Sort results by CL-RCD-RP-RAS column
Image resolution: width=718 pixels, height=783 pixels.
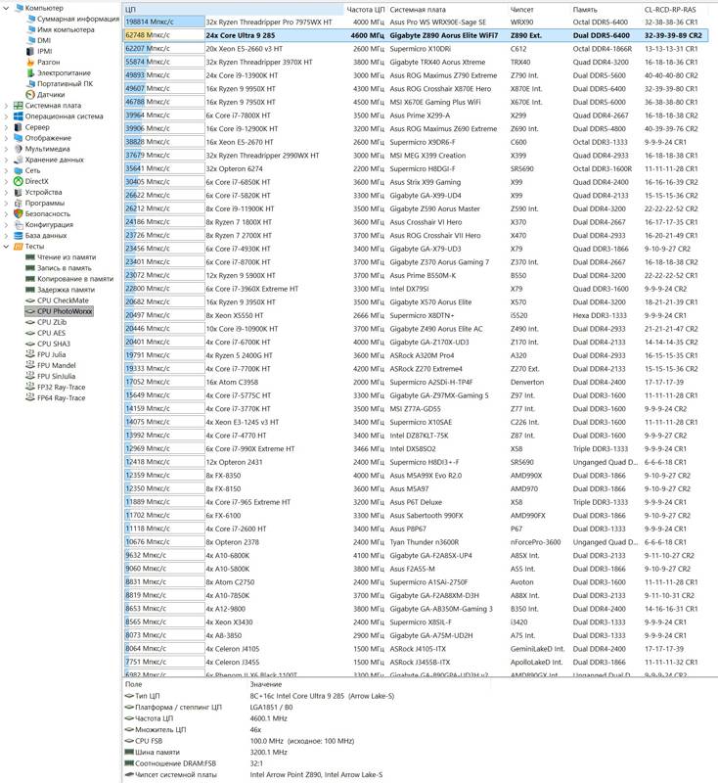point(671,8)
